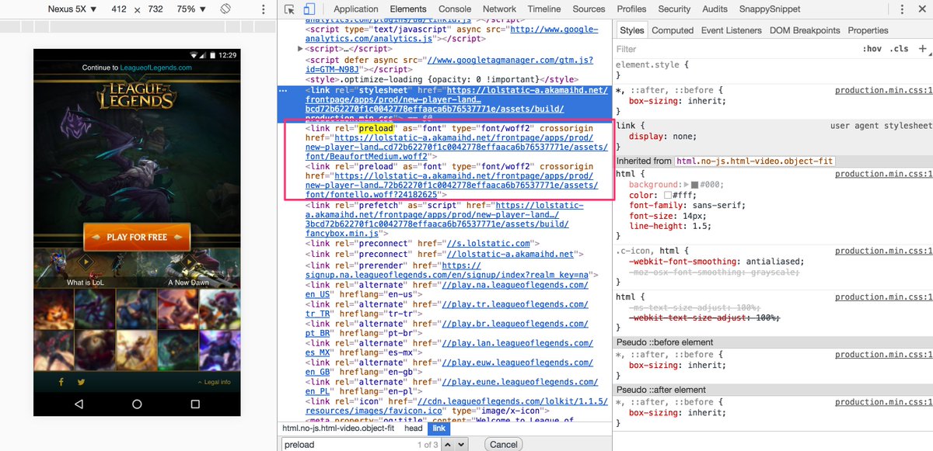Screen dimensions: 933x451
Task: Open the Properties sidebar tab
Action: (868, 30)
